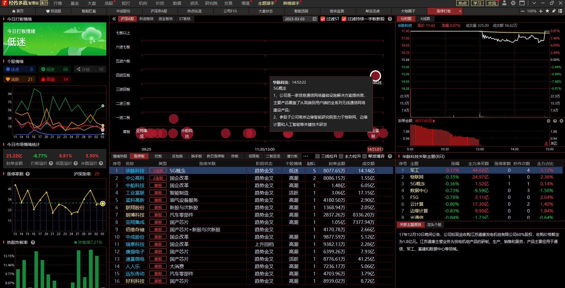
Task: Click the 14:51:01 timeline marker
Action: click(x=375, y=149)
